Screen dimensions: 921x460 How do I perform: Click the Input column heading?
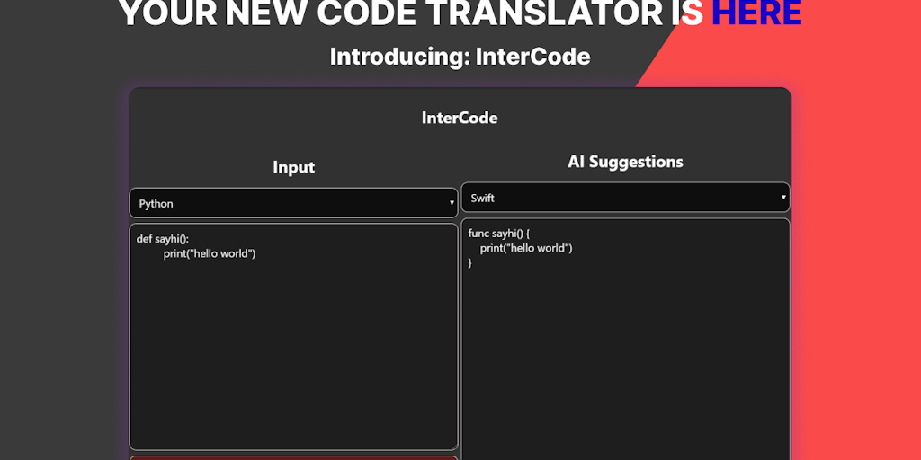coord(294,167)
